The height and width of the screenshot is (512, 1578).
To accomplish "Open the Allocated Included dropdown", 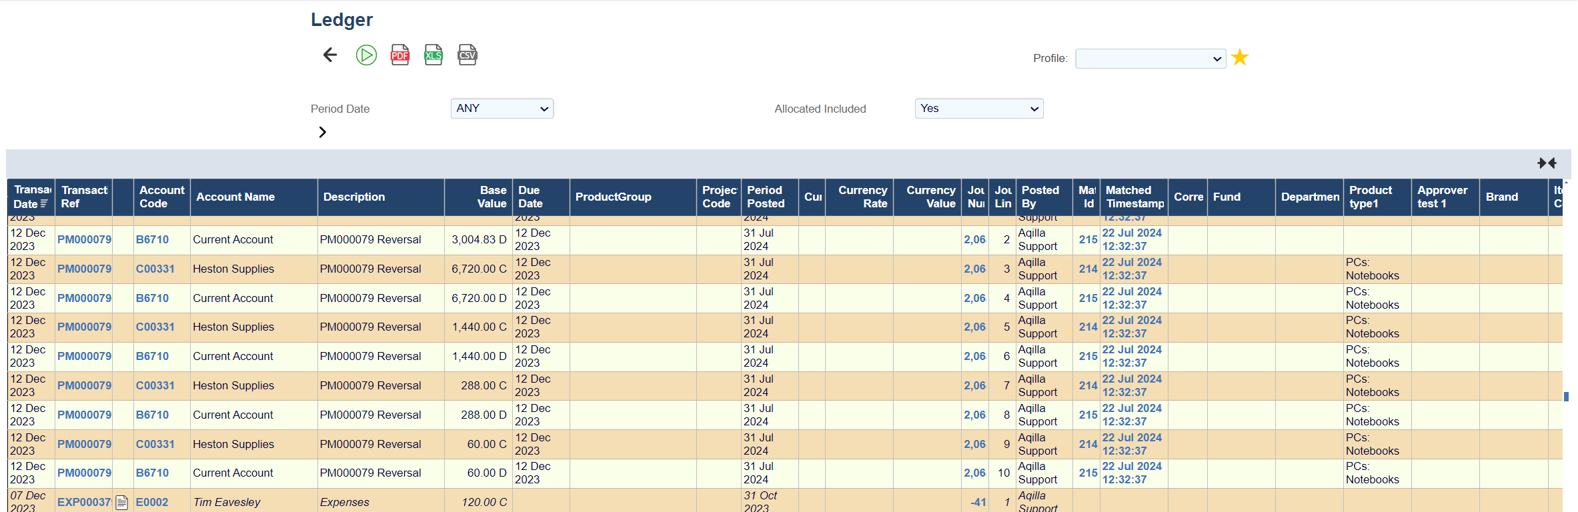I will (x=978, y=109).
